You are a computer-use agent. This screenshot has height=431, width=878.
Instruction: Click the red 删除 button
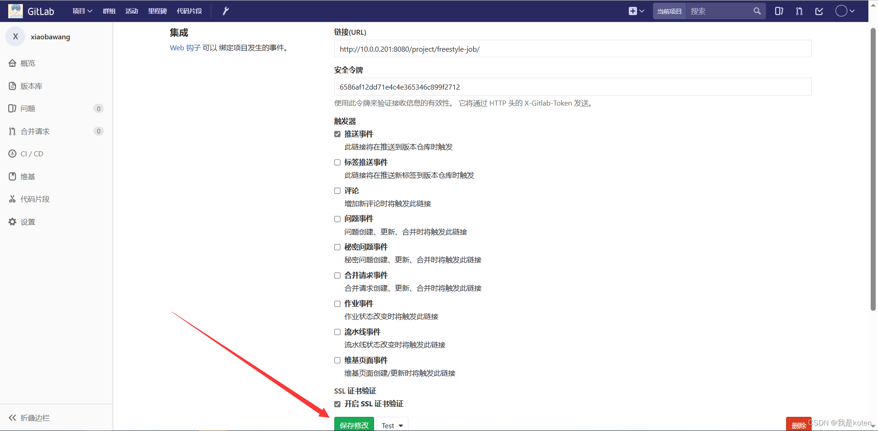click(x=799, y=425)
